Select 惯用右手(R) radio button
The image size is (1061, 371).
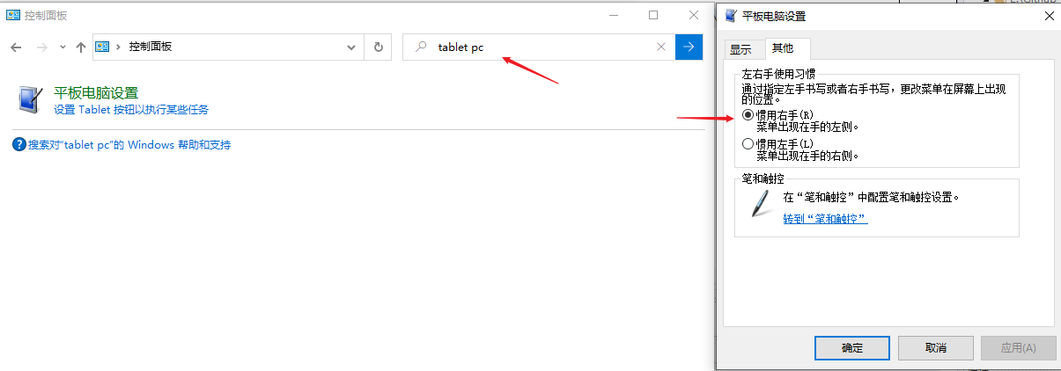click(748, 114)
